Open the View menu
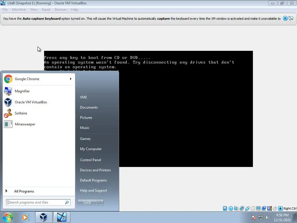This screenshot has height=223, width=297. 34,10
